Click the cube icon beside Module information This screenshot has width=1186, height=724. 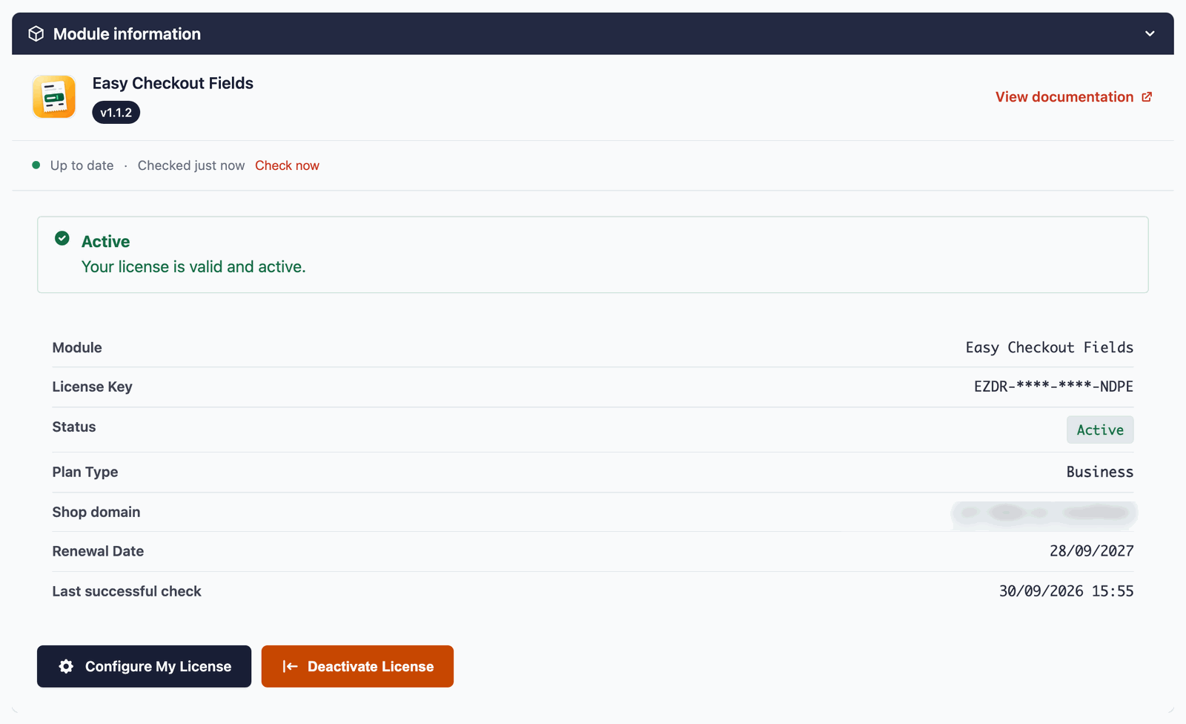(x=36, y=34)
